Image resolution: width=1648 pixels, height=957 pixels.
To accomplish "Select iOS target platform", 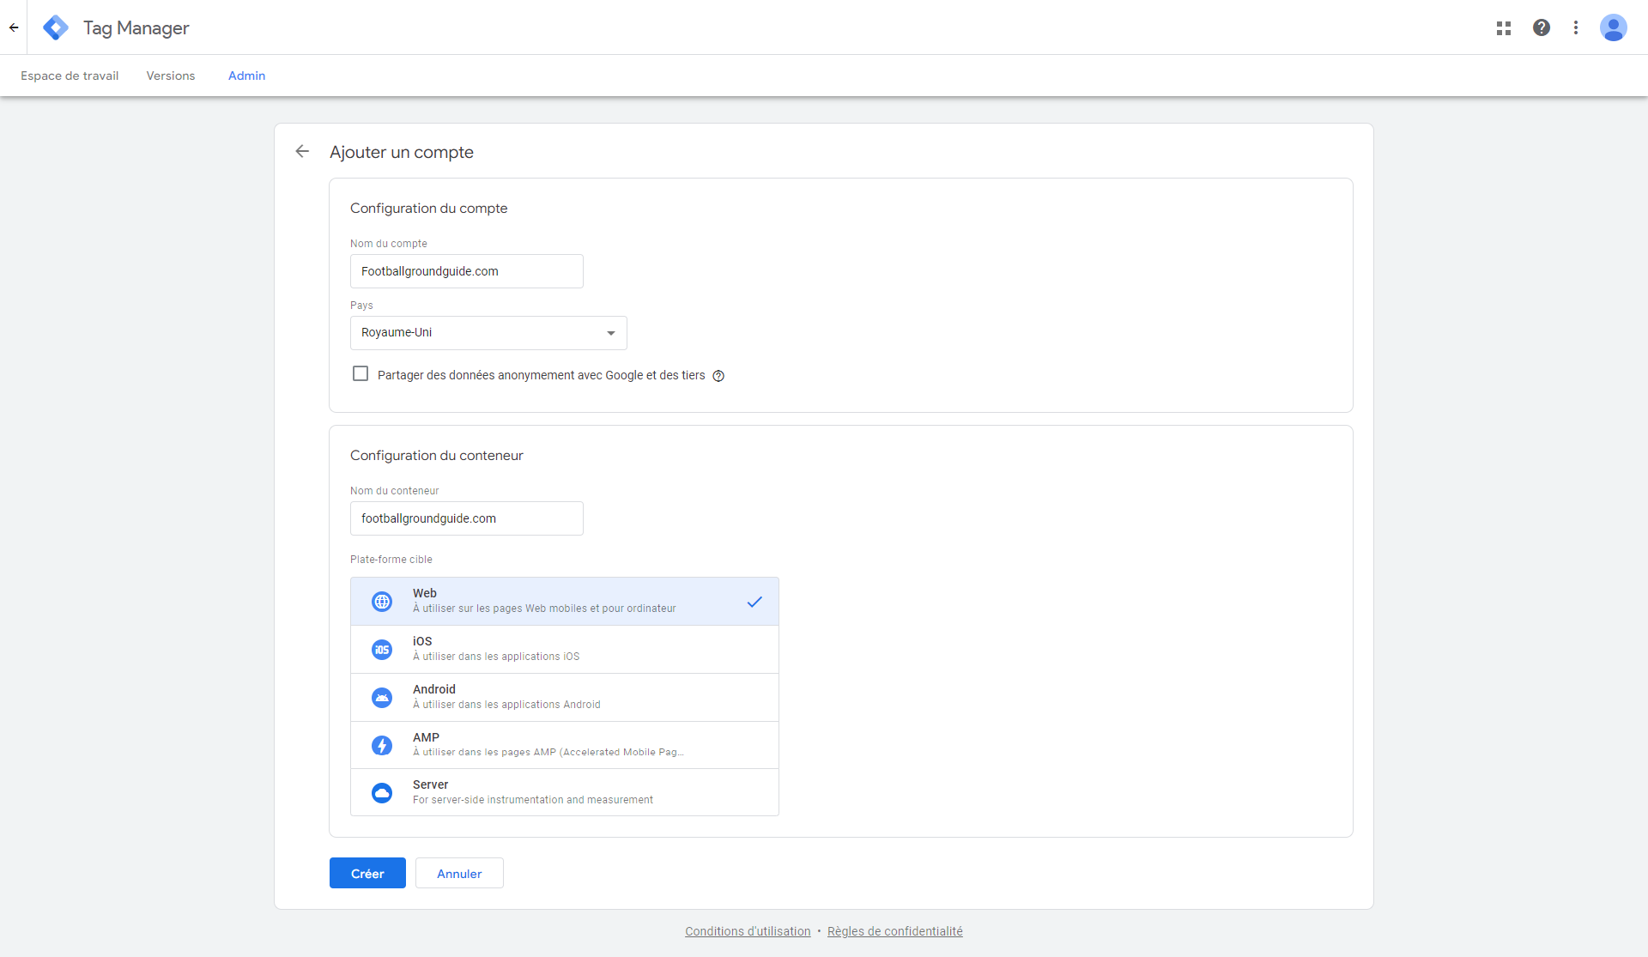I will tap(564, 649).
